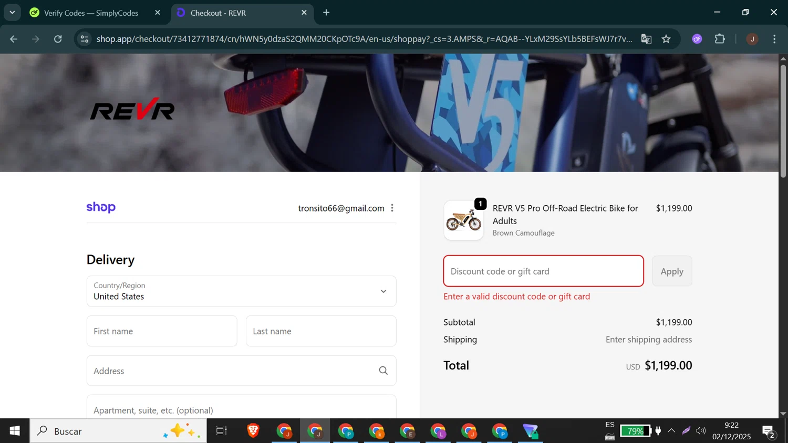Viewport: 788px width, 443px height.
Task: Click the Total $1,199.00 amount
Action: (x=668, y=365)
